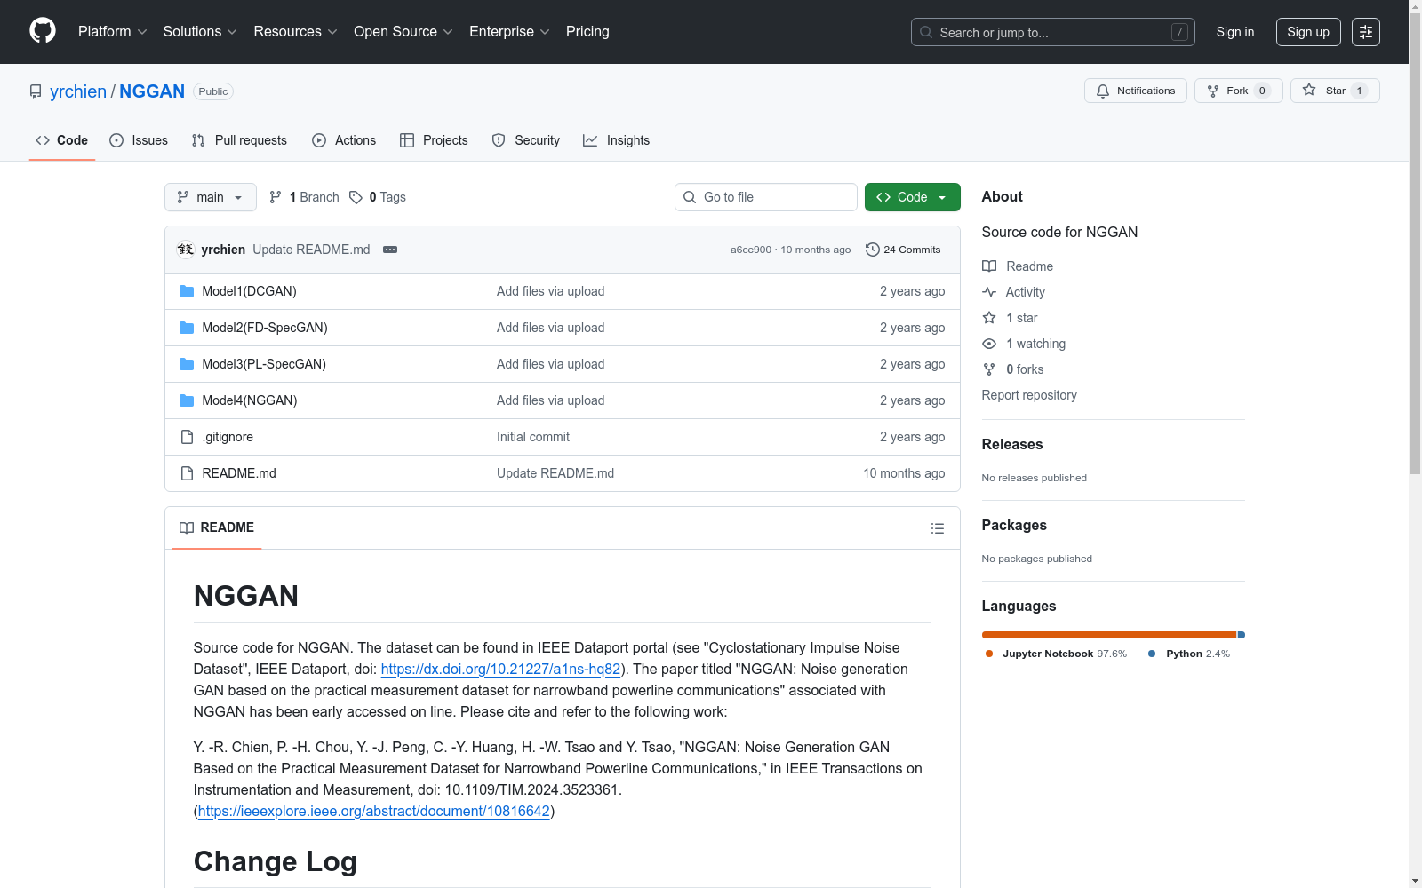Open the ieeexplore.ieee.org document link
1422x888 pixels.
coord(374,811)
